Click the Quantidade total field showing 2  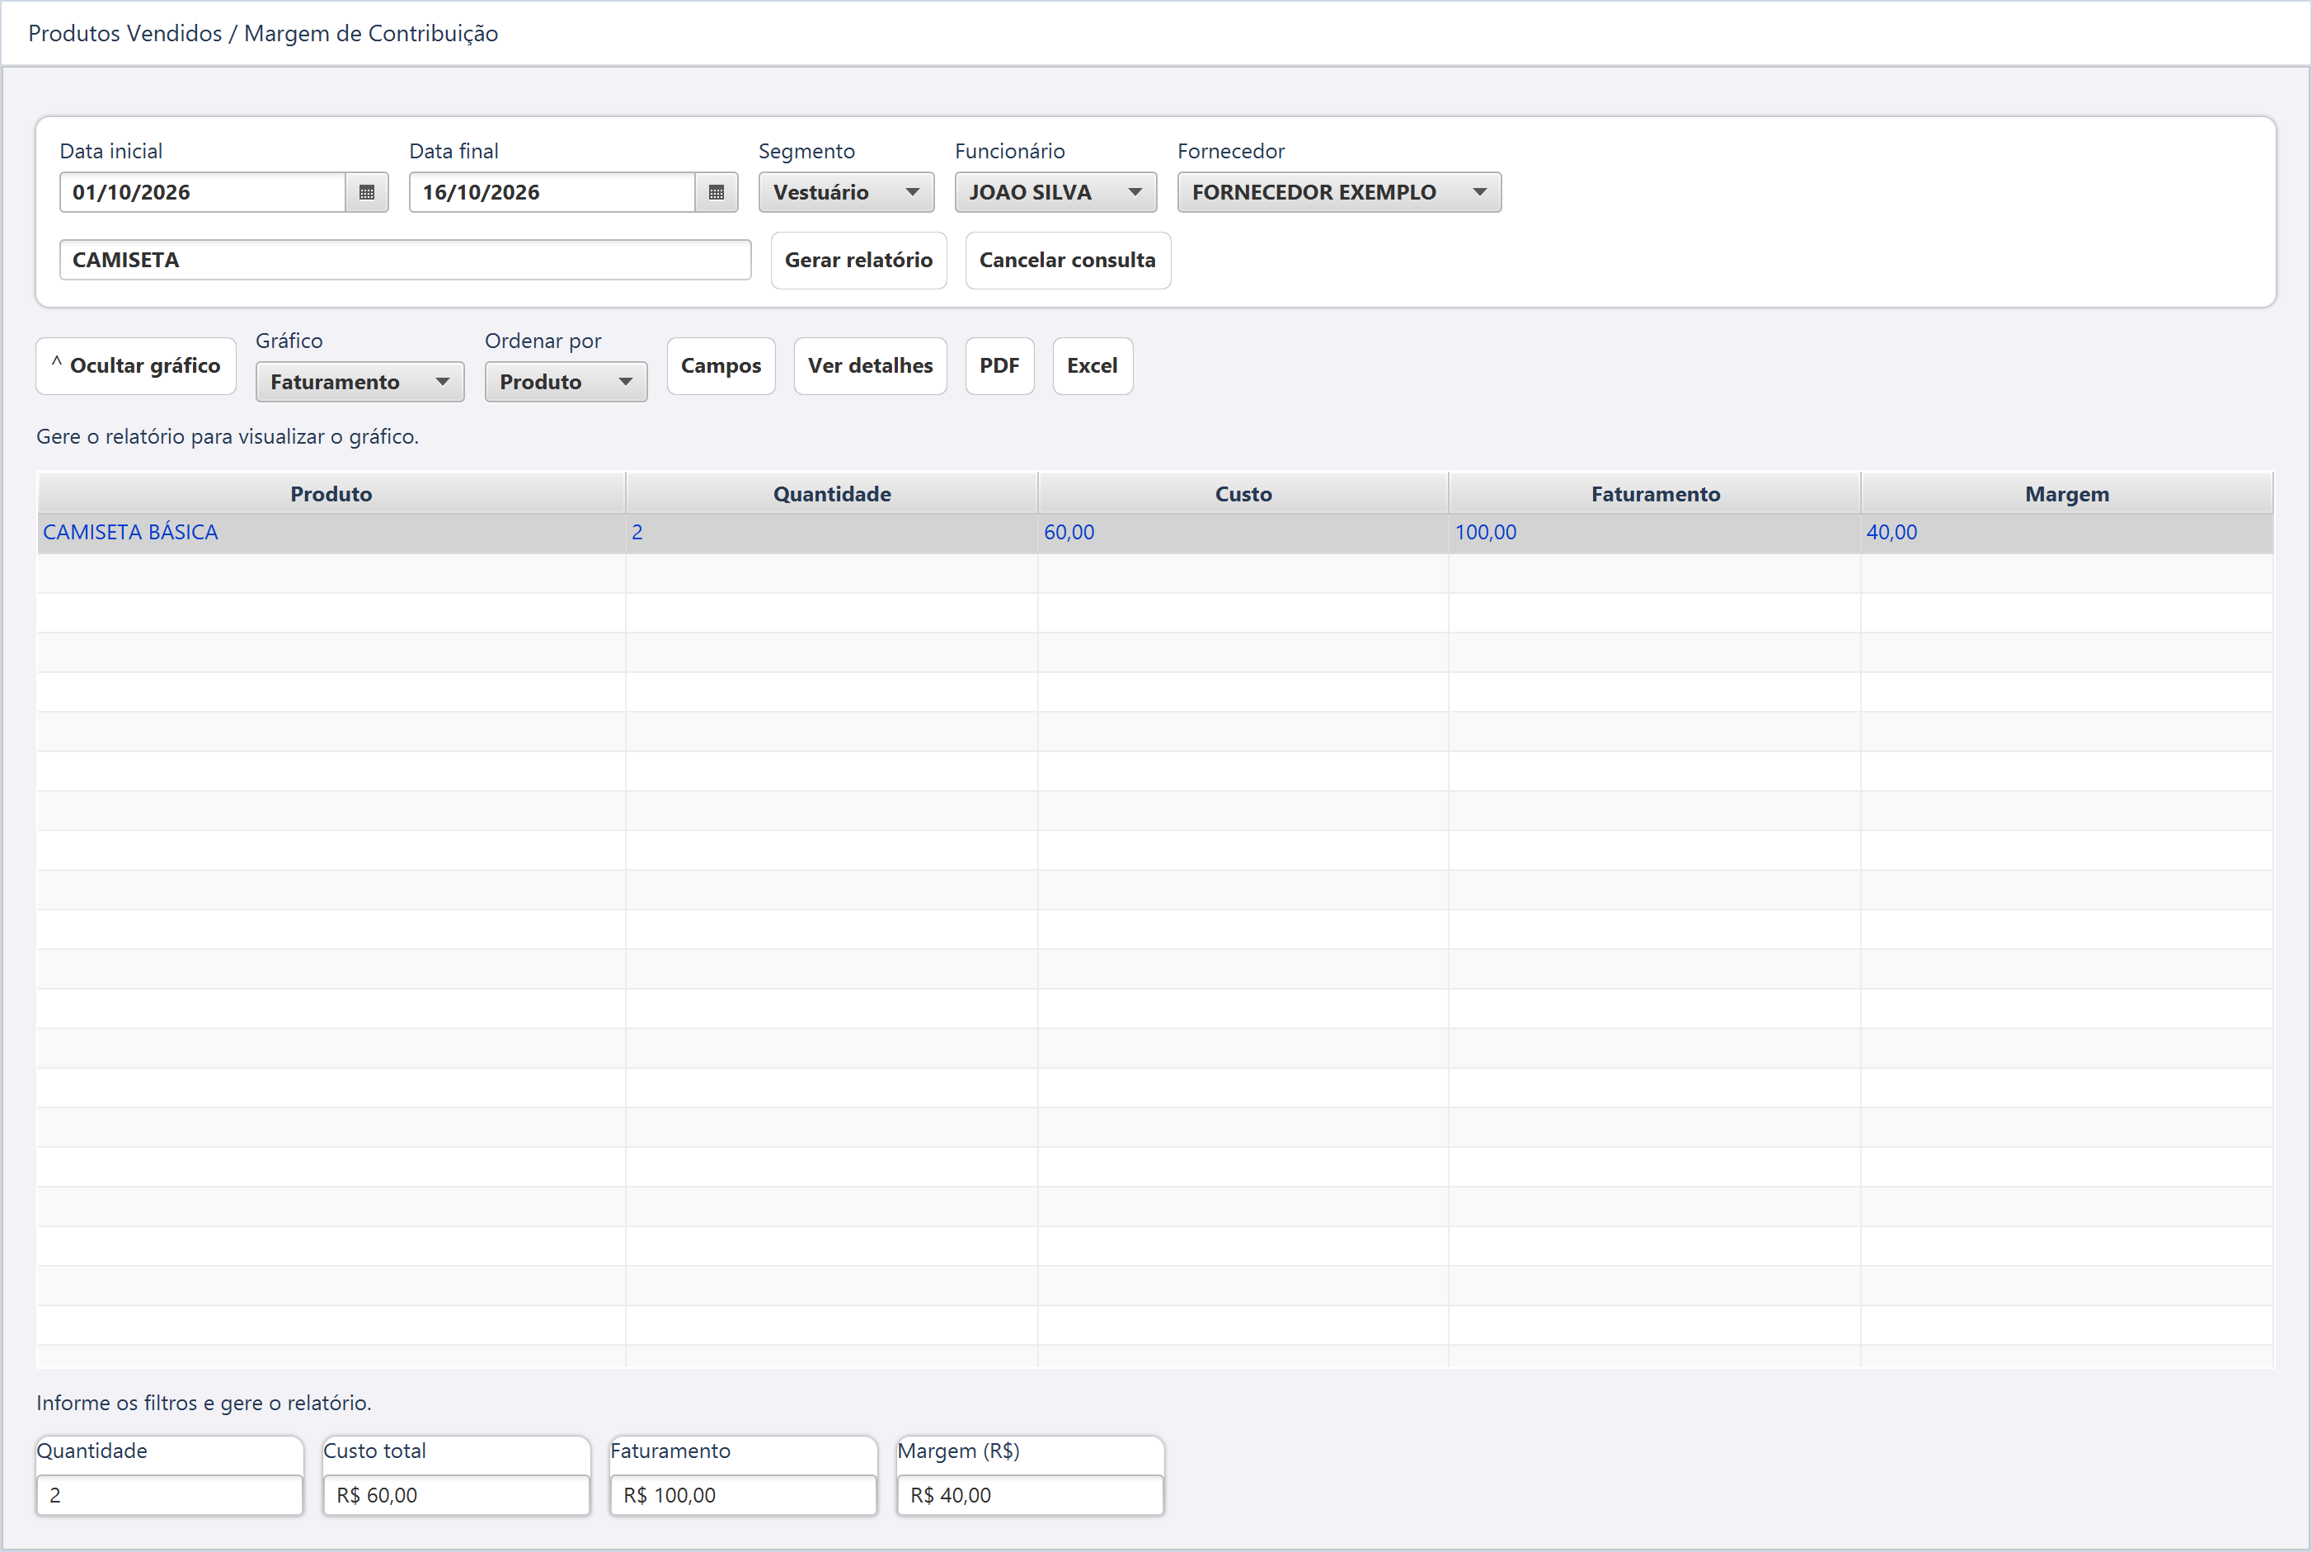(170, 1494)
